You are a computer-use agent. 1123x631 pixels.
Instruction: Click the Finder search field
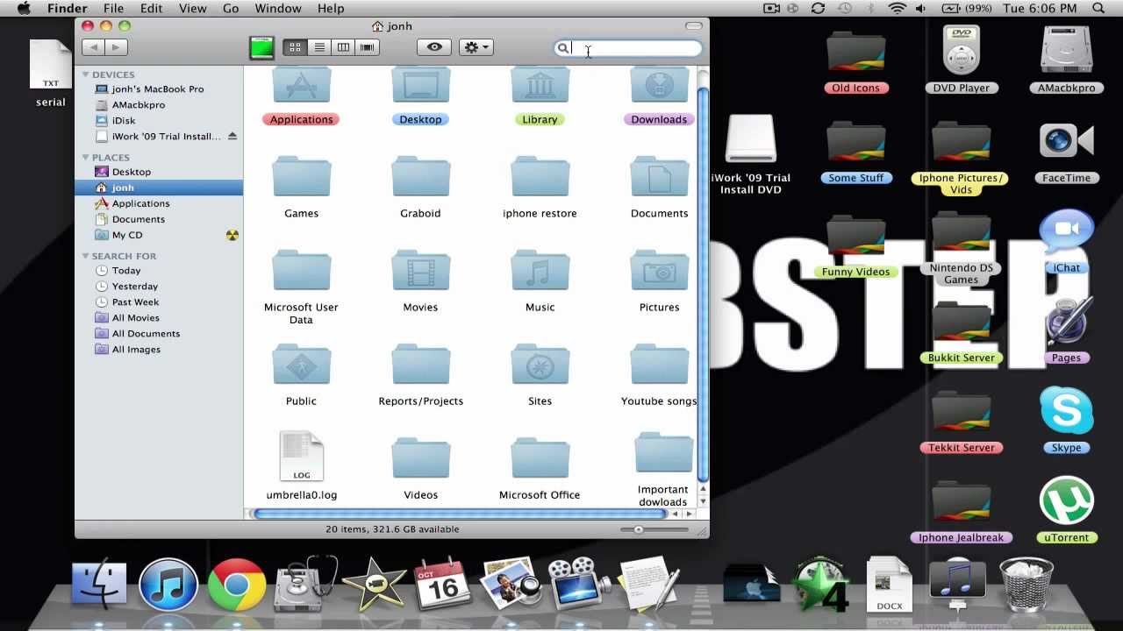point(628,48)
